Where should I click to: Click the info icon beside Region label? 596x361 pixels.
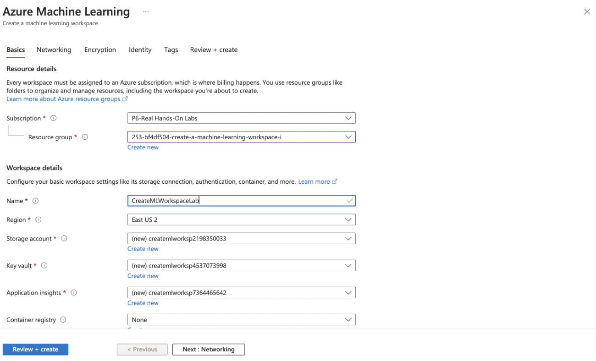click(39, 220)
